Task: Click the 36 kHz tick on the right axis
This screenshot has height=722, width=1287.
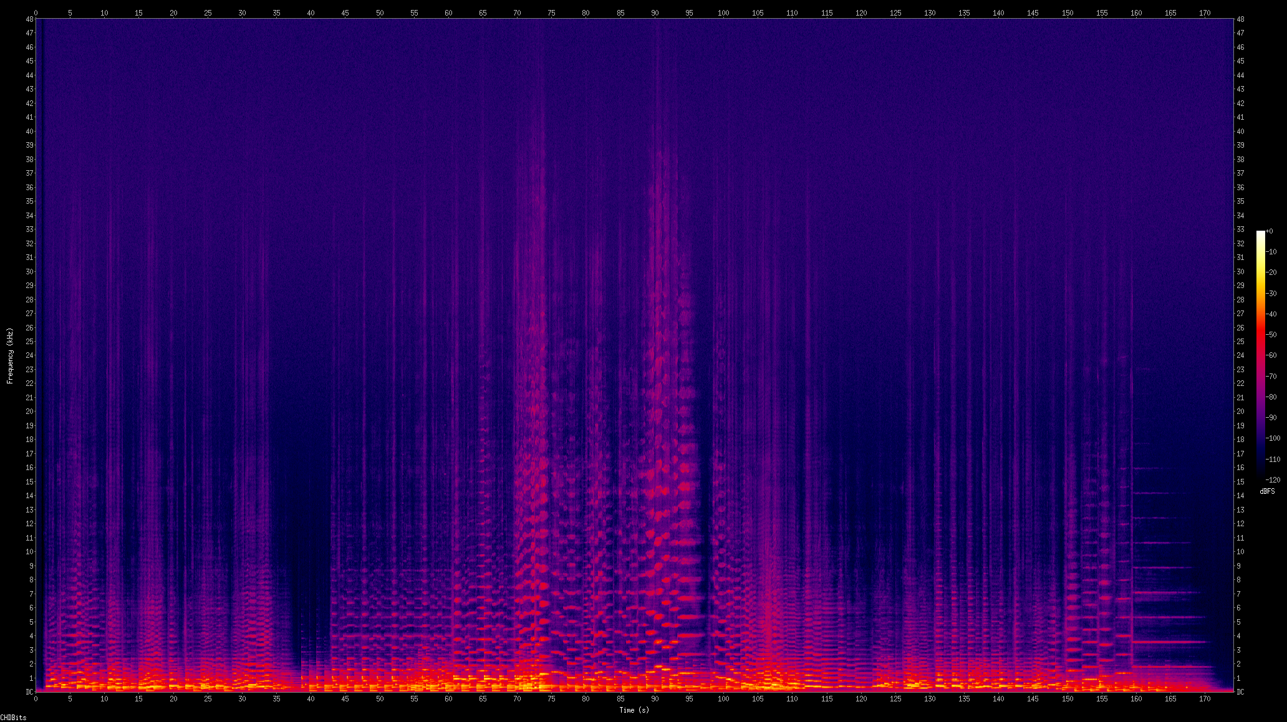Action: [1240, 188]
